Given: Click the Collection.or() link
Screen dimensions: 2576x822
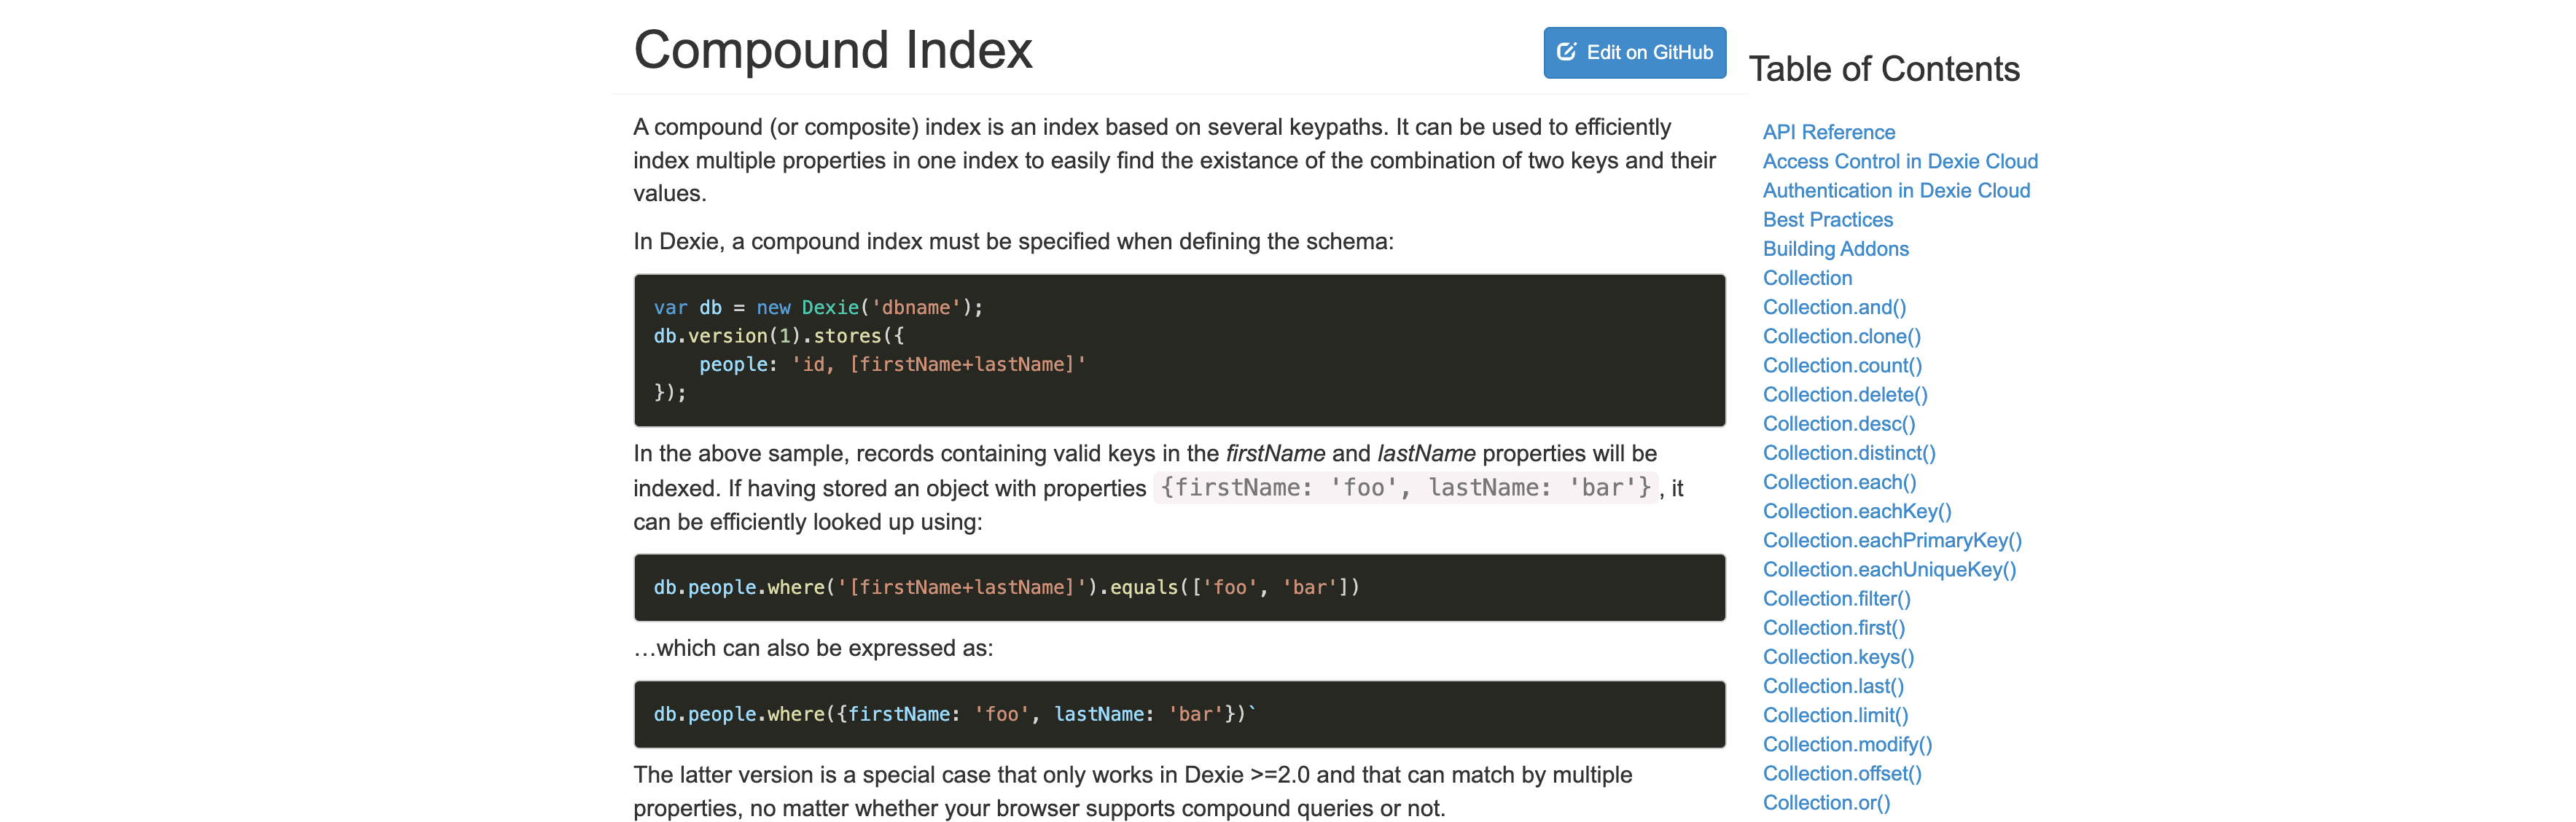Looking at the screenshot, I should pos(1826,803).
